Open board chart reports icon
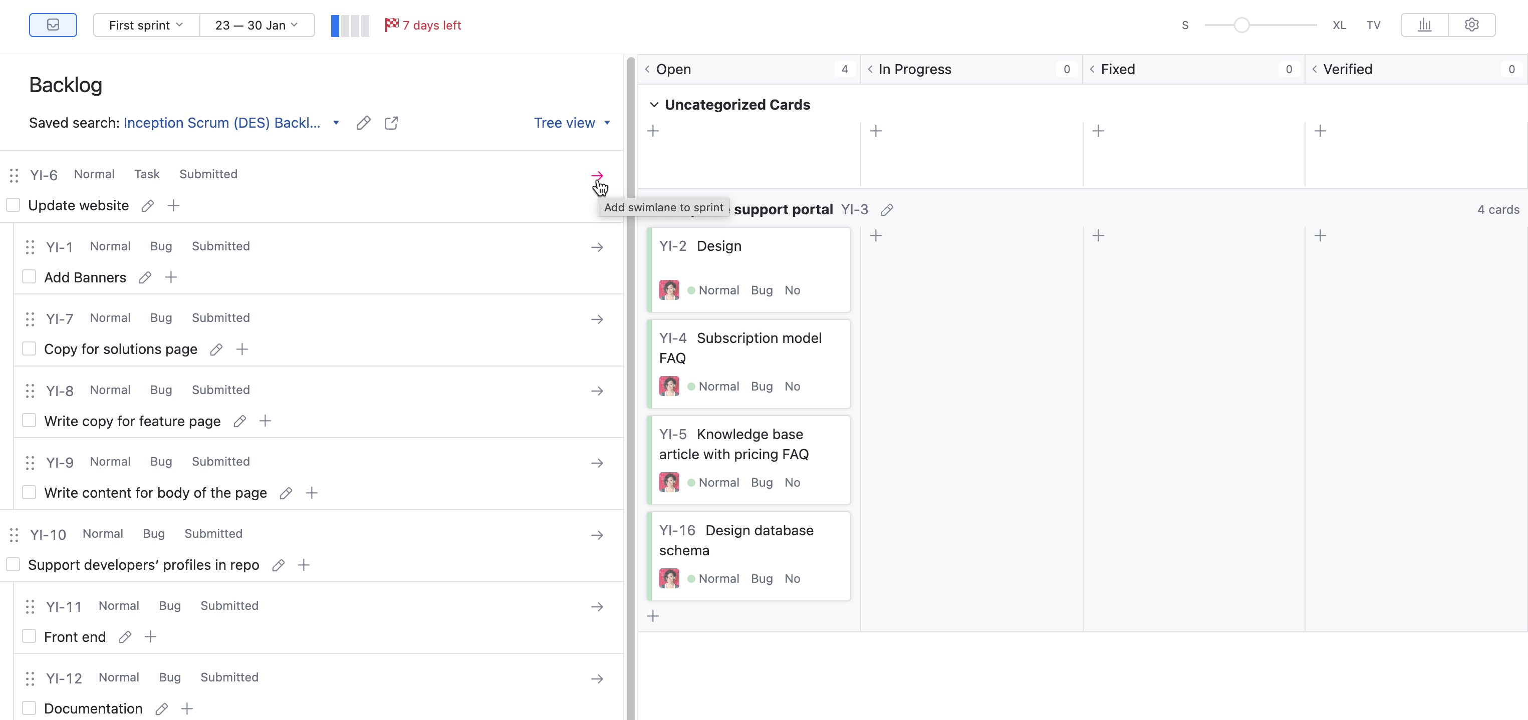This screenshot has width=1528, height=720. (x=1424, y=25)
